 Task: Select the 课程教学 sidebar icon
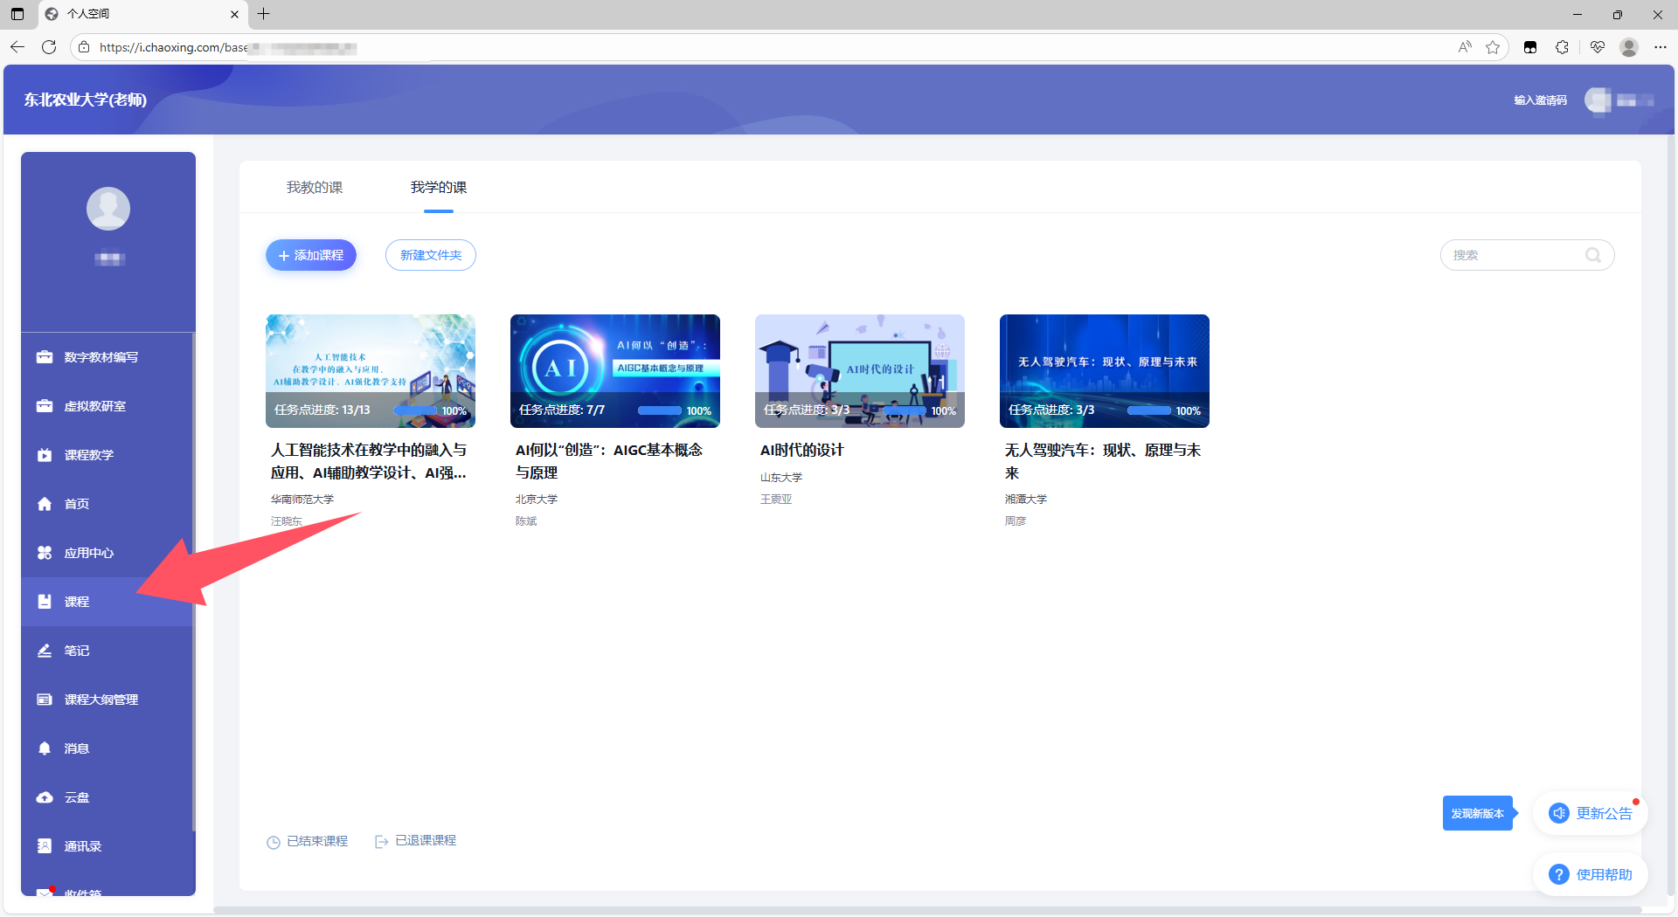(x=45, y=455)
